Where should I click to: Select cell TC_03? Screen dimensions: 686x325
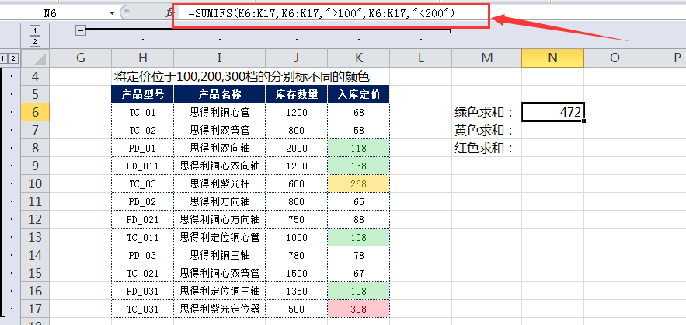tap(143, 184)
